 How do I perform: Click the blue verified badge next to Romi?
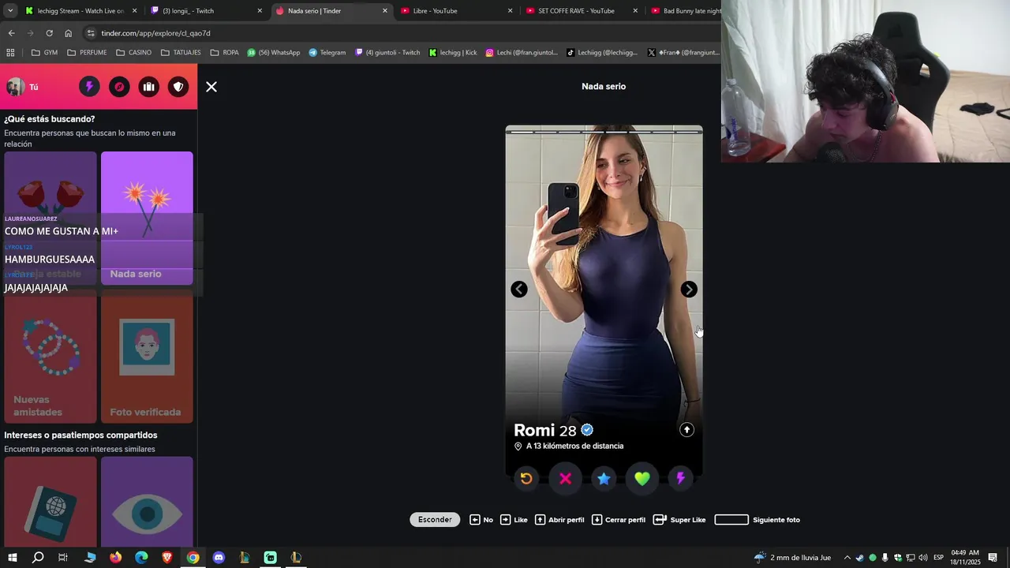click(x=587, y=430)
